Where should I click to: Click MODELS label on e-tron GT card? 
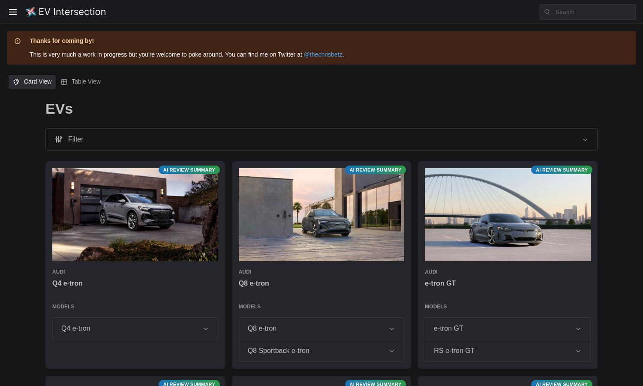[x=436, y=307]
